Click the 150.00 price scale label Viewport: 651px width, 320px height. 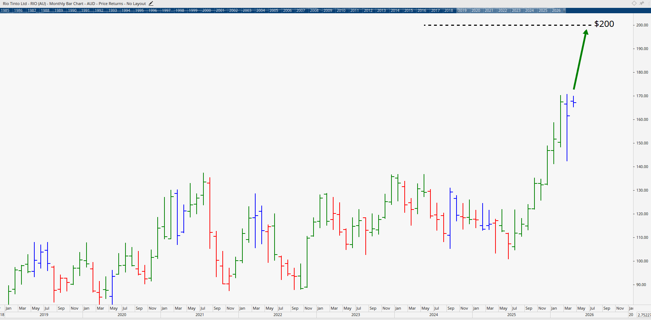pos(642,143)
